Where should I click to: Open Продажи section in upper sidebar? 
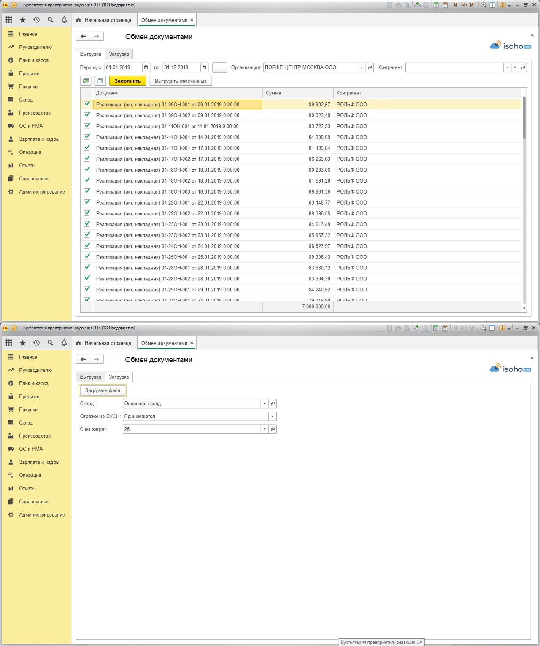[x=29, y=73]
